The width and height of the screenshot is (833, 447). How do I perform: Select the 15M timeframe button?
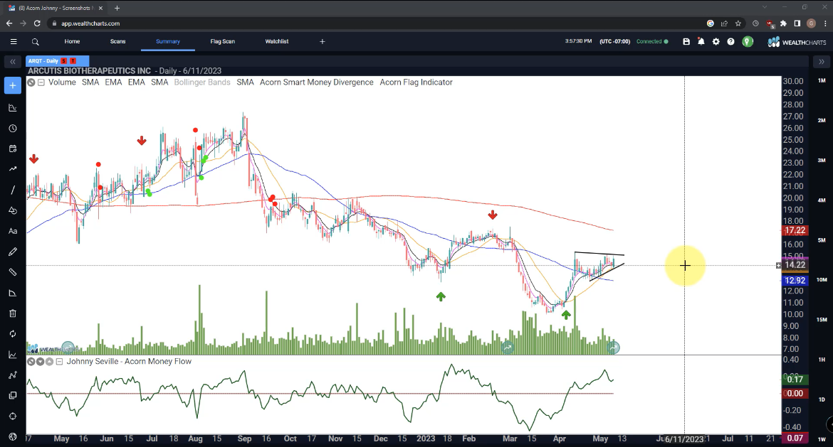tap(822, 320)
